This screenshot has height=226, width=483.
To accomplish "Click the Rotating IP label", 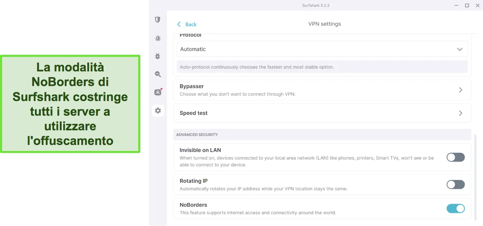I will [193, 181].
